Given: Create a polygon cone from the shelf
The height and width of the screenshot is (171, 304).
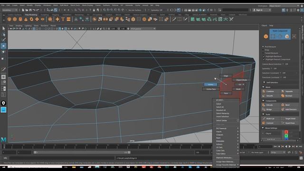Looking at the screenshot, I should 26,19.
